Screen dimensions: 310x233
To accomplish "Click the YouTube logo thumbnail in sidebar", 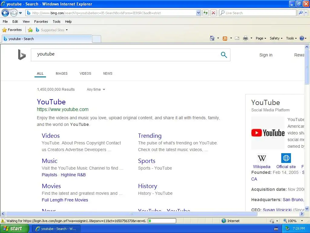I will pyautogui.click(x=268, y=133).
